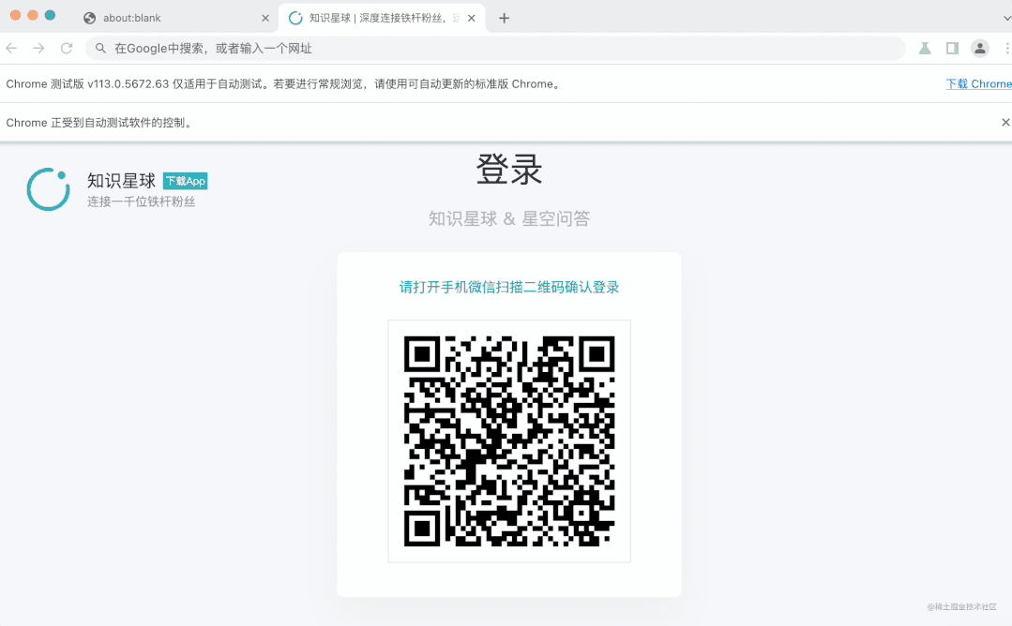Image resolution: width=1012 pixels, height=626 pixels.
Task: Toggle the side panel icon
Action: pos(952,49)
